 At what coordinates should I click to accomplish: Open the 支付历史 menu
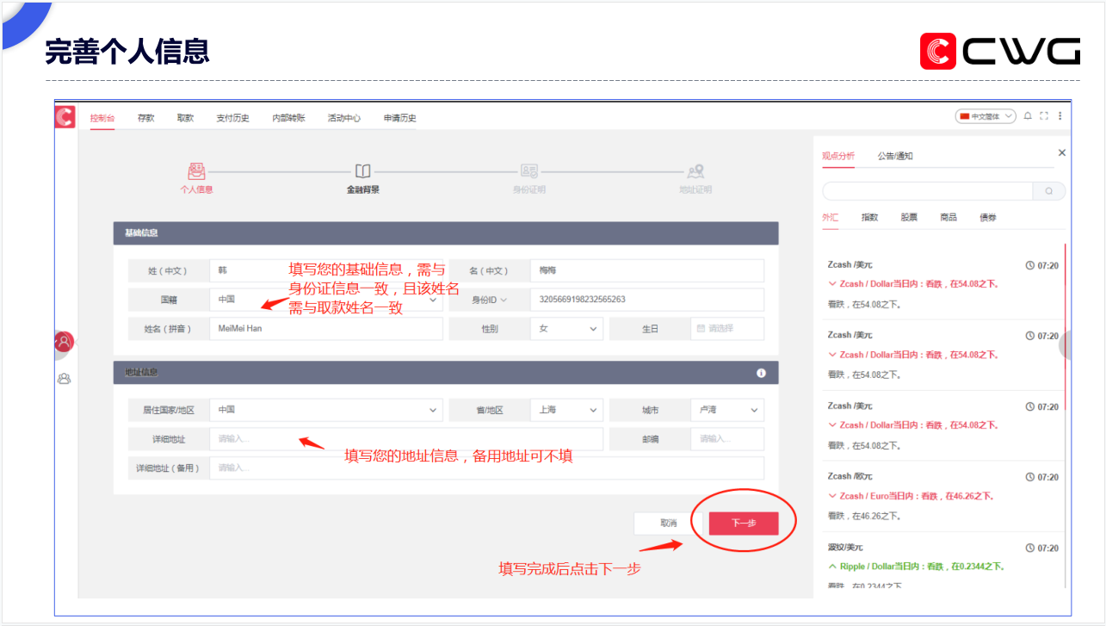click(x=232, y=118)
